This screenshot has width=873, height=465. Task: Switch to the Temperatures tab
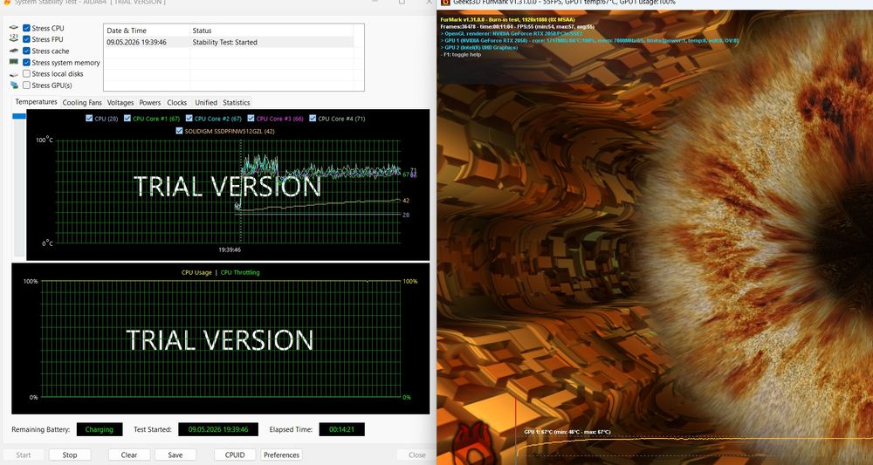point(36,102)
